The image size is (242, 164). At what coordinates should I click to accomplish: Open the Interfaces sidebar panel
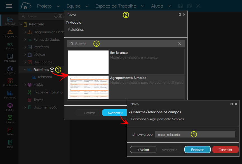10,58
